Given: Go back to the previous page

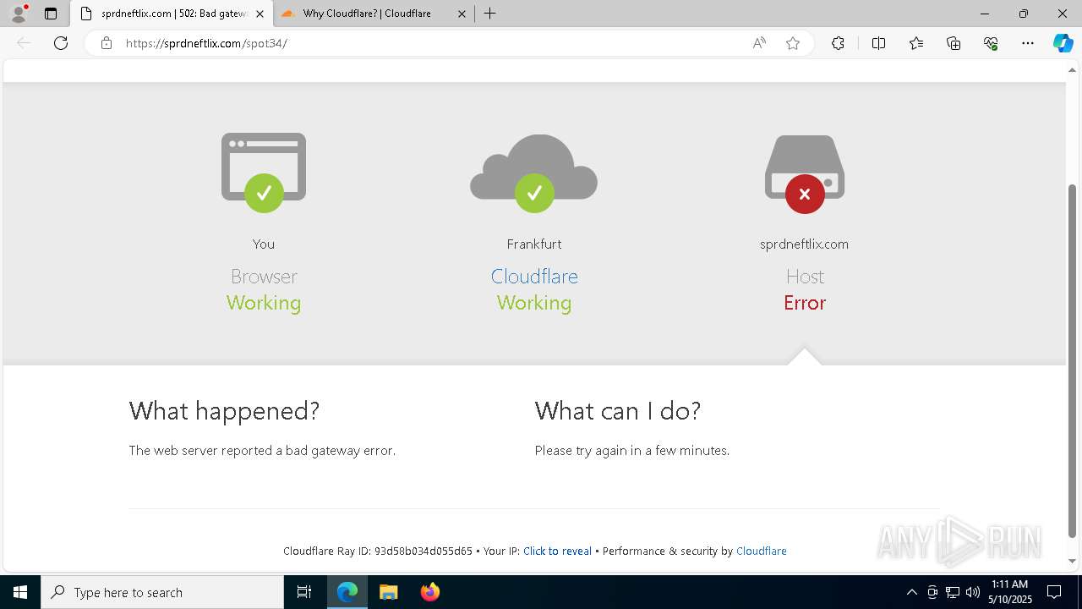Looking at the screenshot, I should (x=24, y=43).
